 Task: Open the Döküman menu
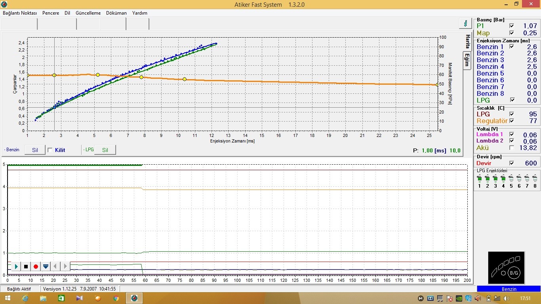coord(116,13)
